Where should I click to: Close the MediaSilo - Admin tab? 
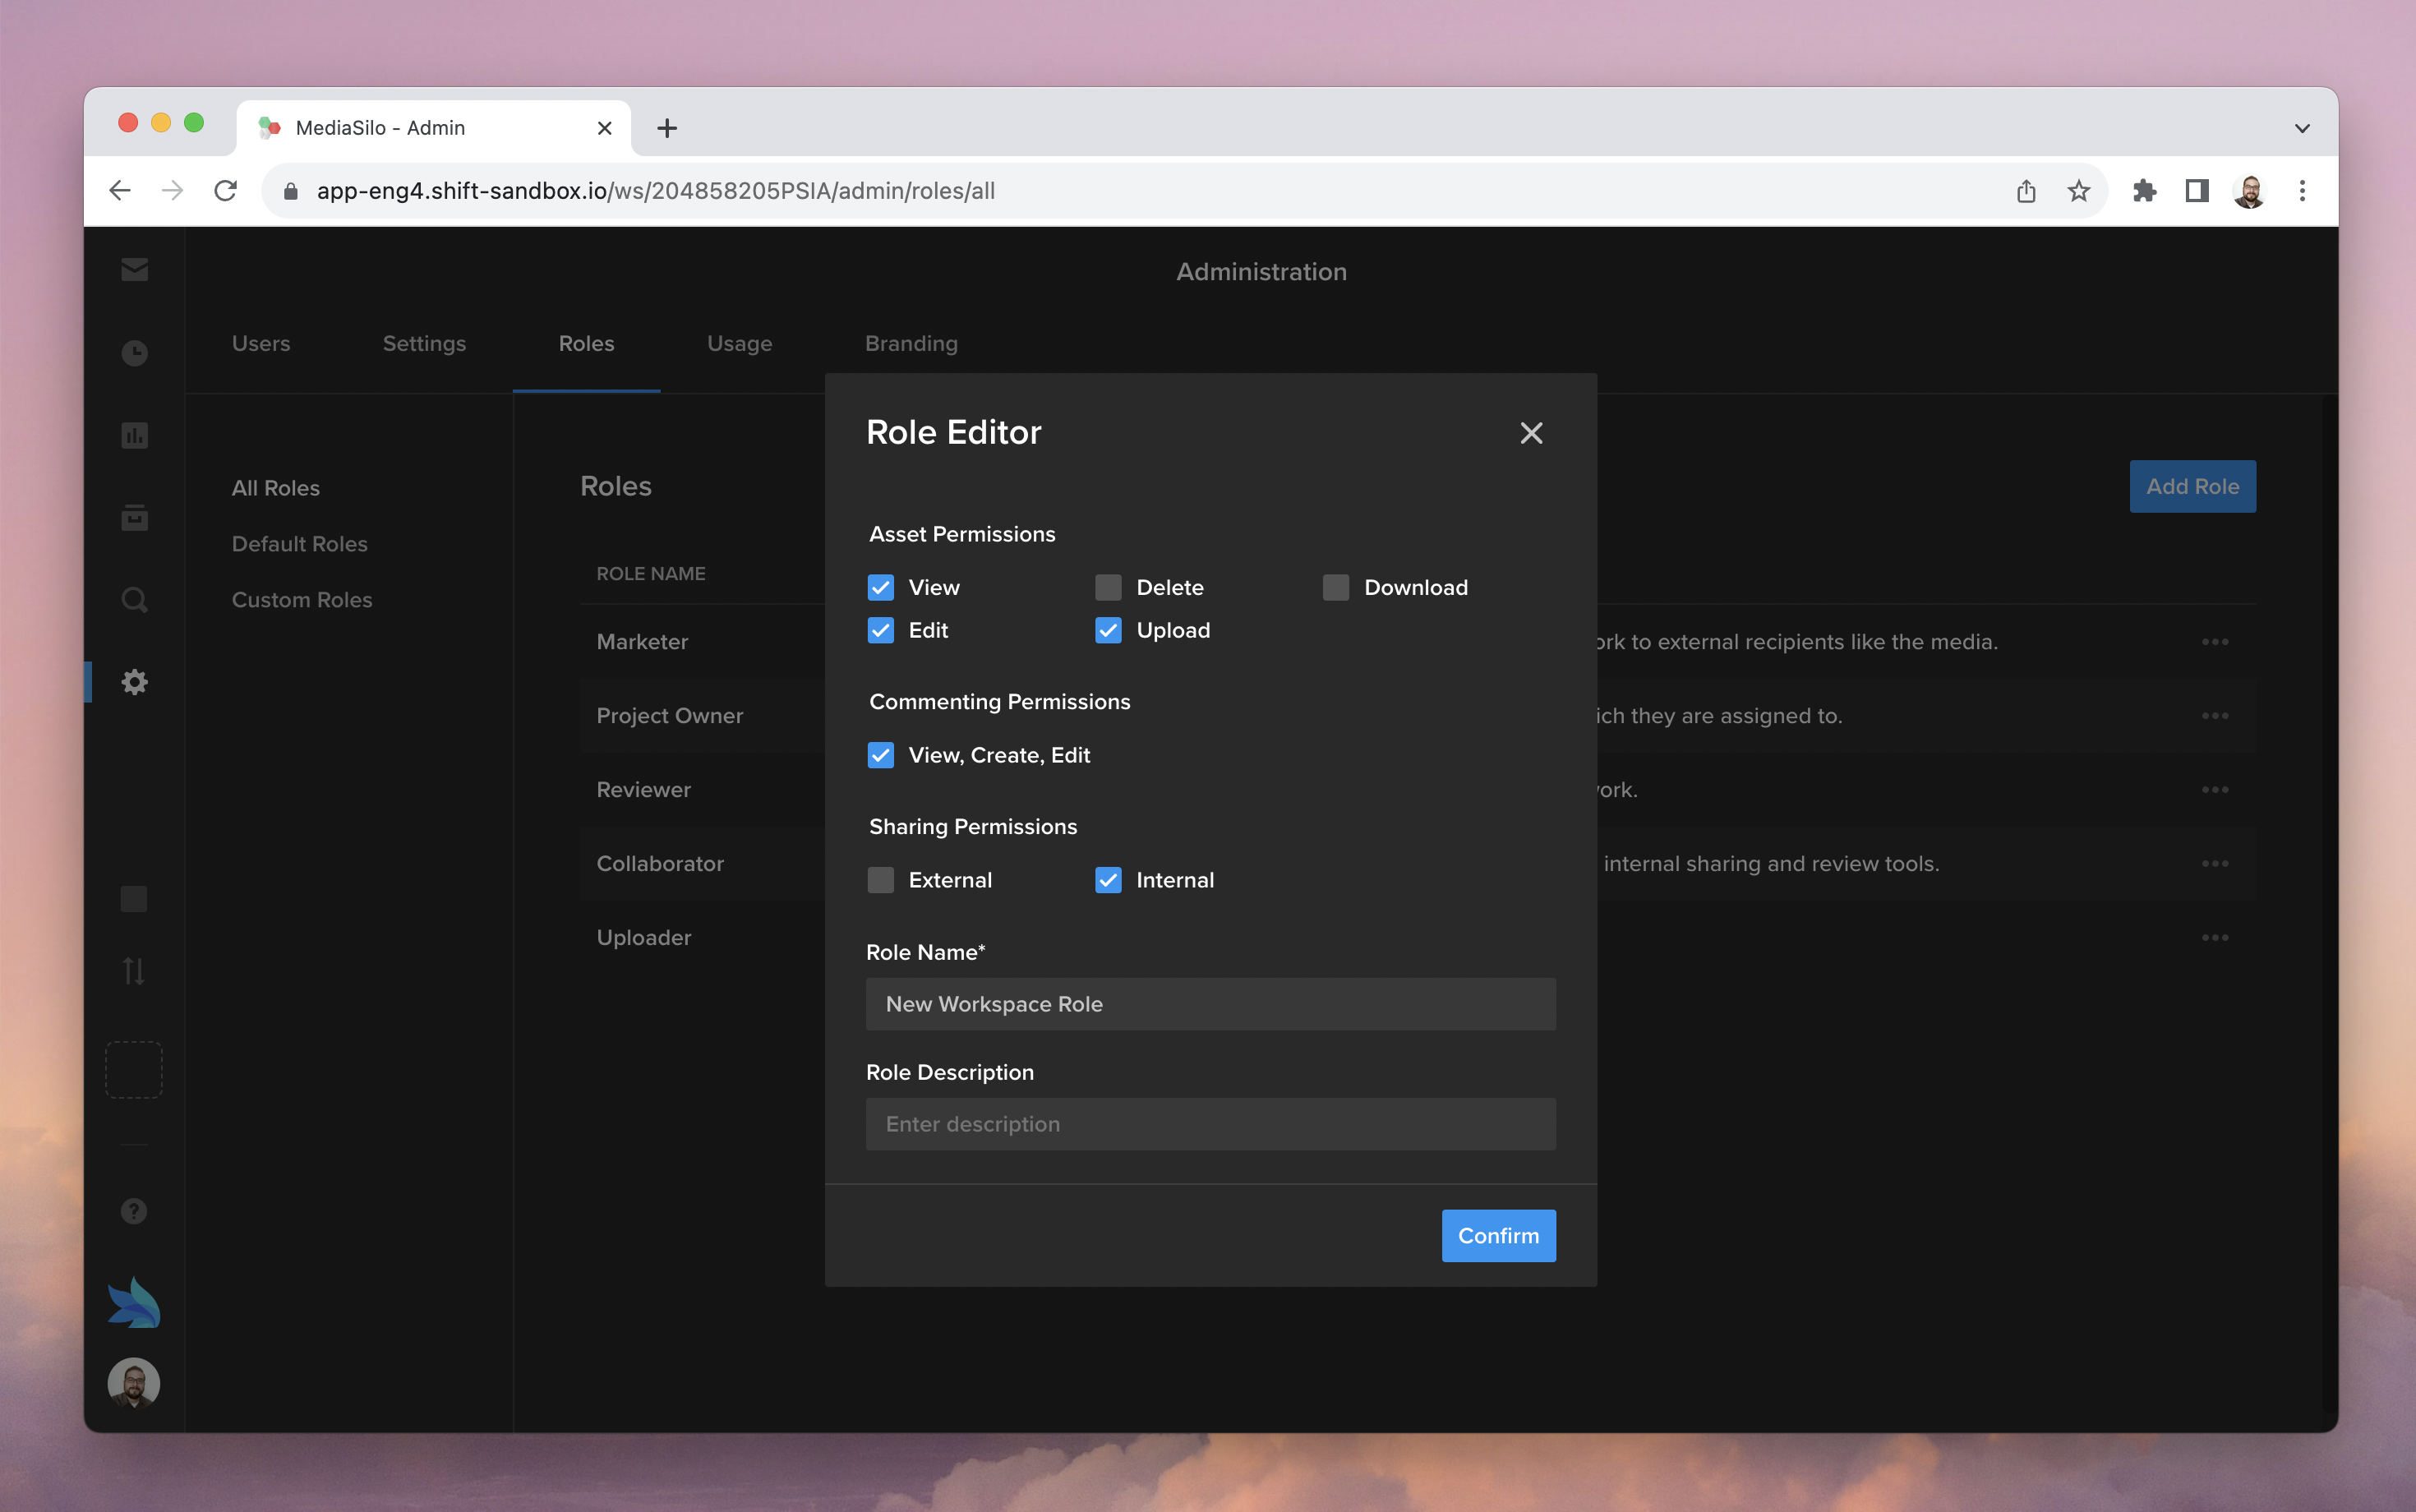pos(604,128)
